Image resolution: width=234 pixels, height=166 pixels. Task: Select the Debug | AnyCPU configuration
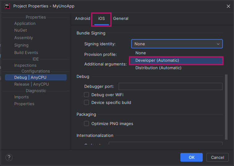(36, 77)
